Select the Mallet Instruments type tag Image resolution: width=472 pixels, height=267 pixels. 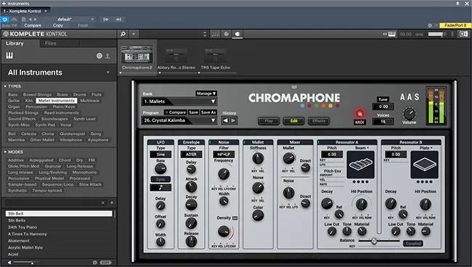tap(57, 101)
